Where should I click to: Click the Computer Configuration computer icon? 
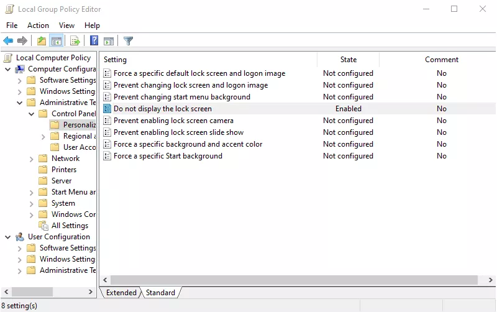[20, 69]
